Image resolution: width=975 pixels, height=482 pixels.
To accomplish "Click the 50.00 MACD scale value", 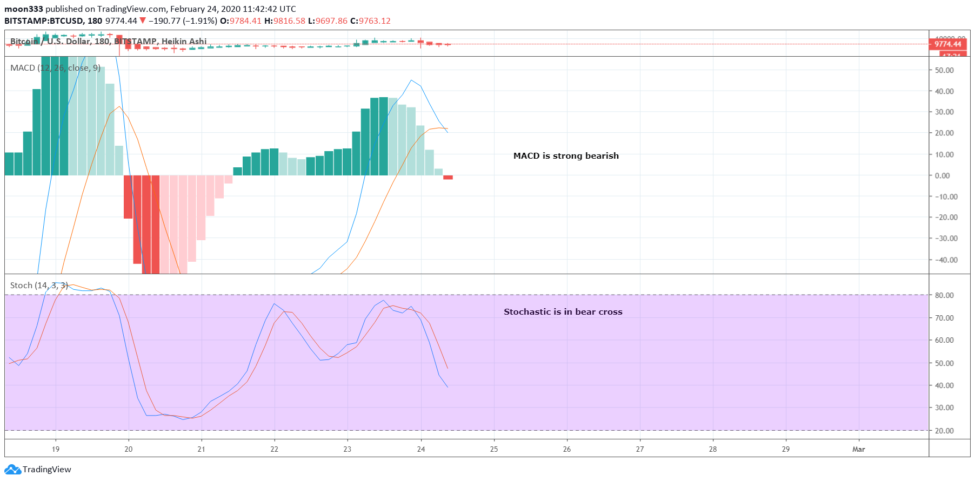I will click(x=945, y=70).
